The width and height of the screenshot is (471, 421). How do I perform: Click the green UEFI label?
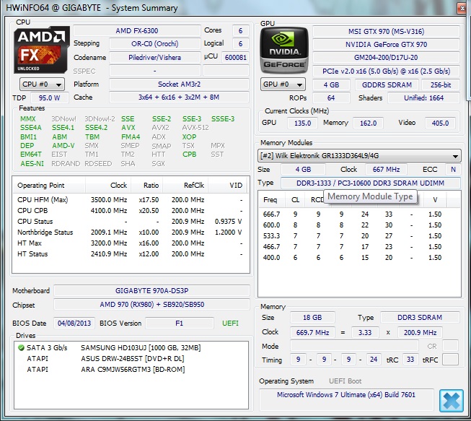click(x=230, y=324)
